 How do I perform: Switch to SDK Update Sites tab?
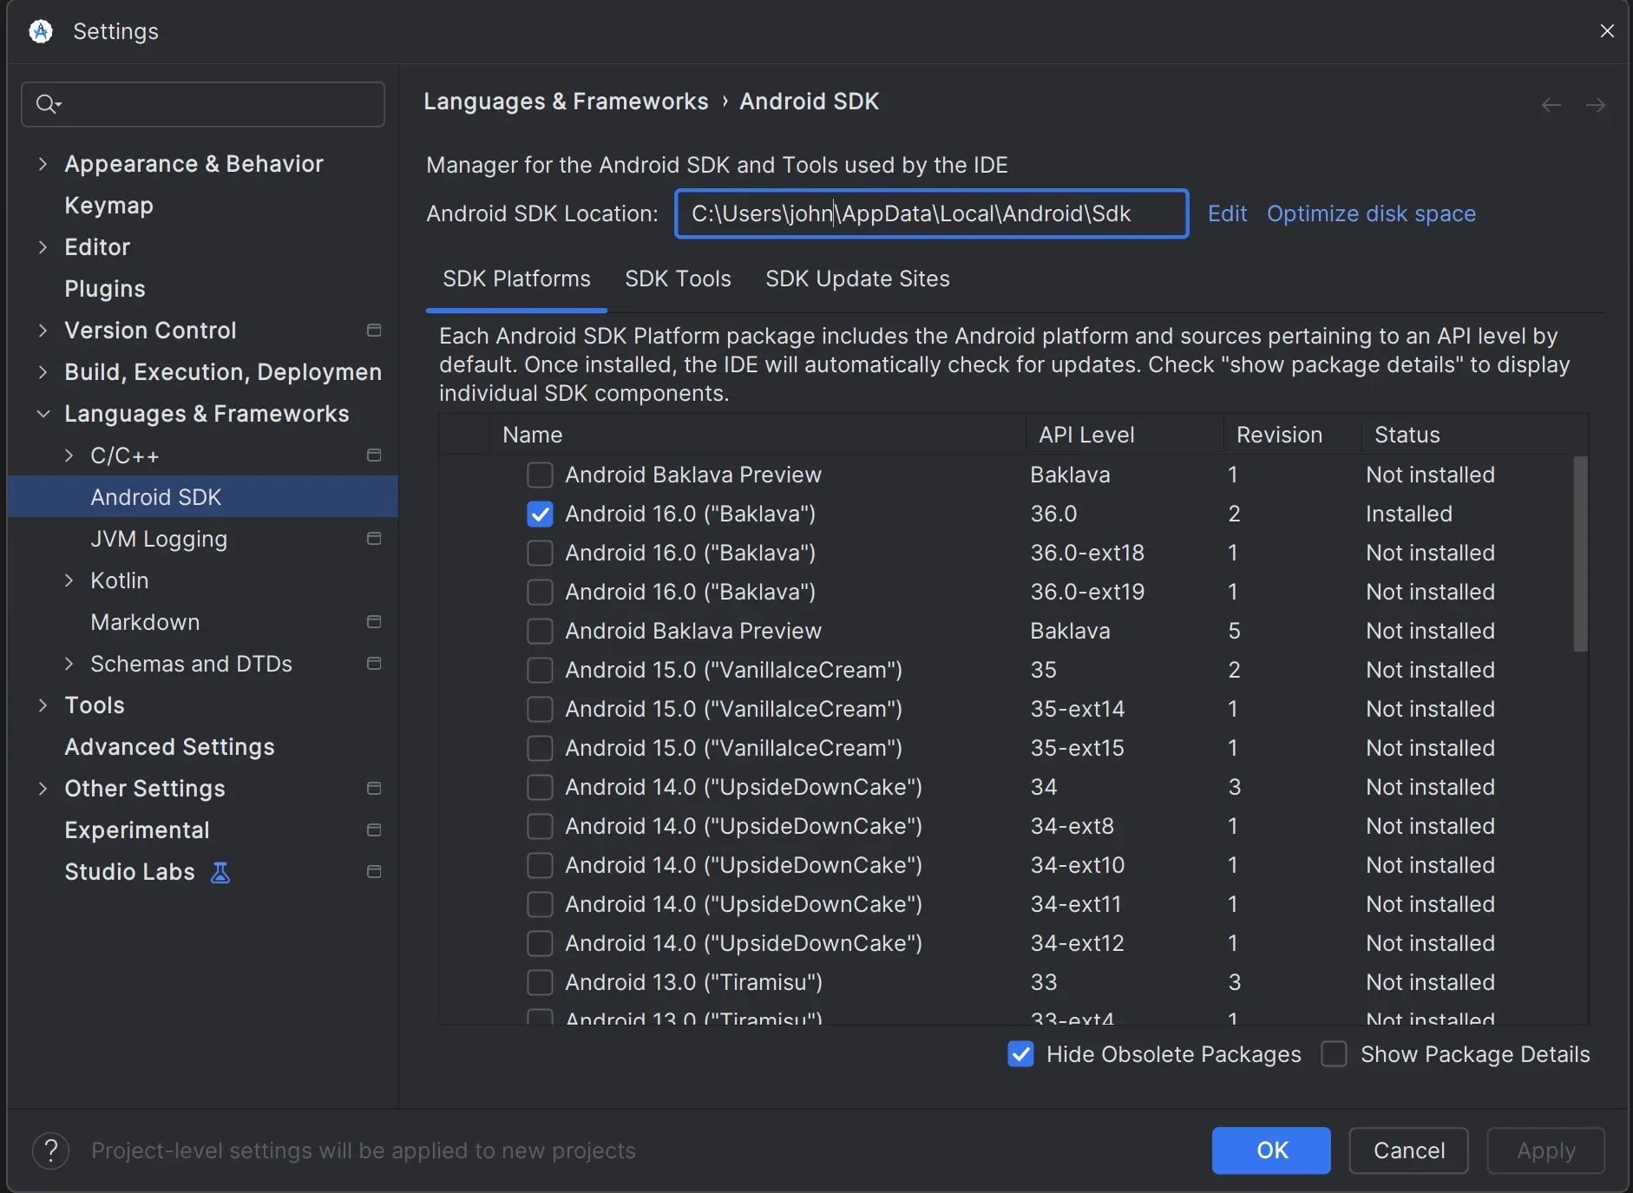[857, 279]
